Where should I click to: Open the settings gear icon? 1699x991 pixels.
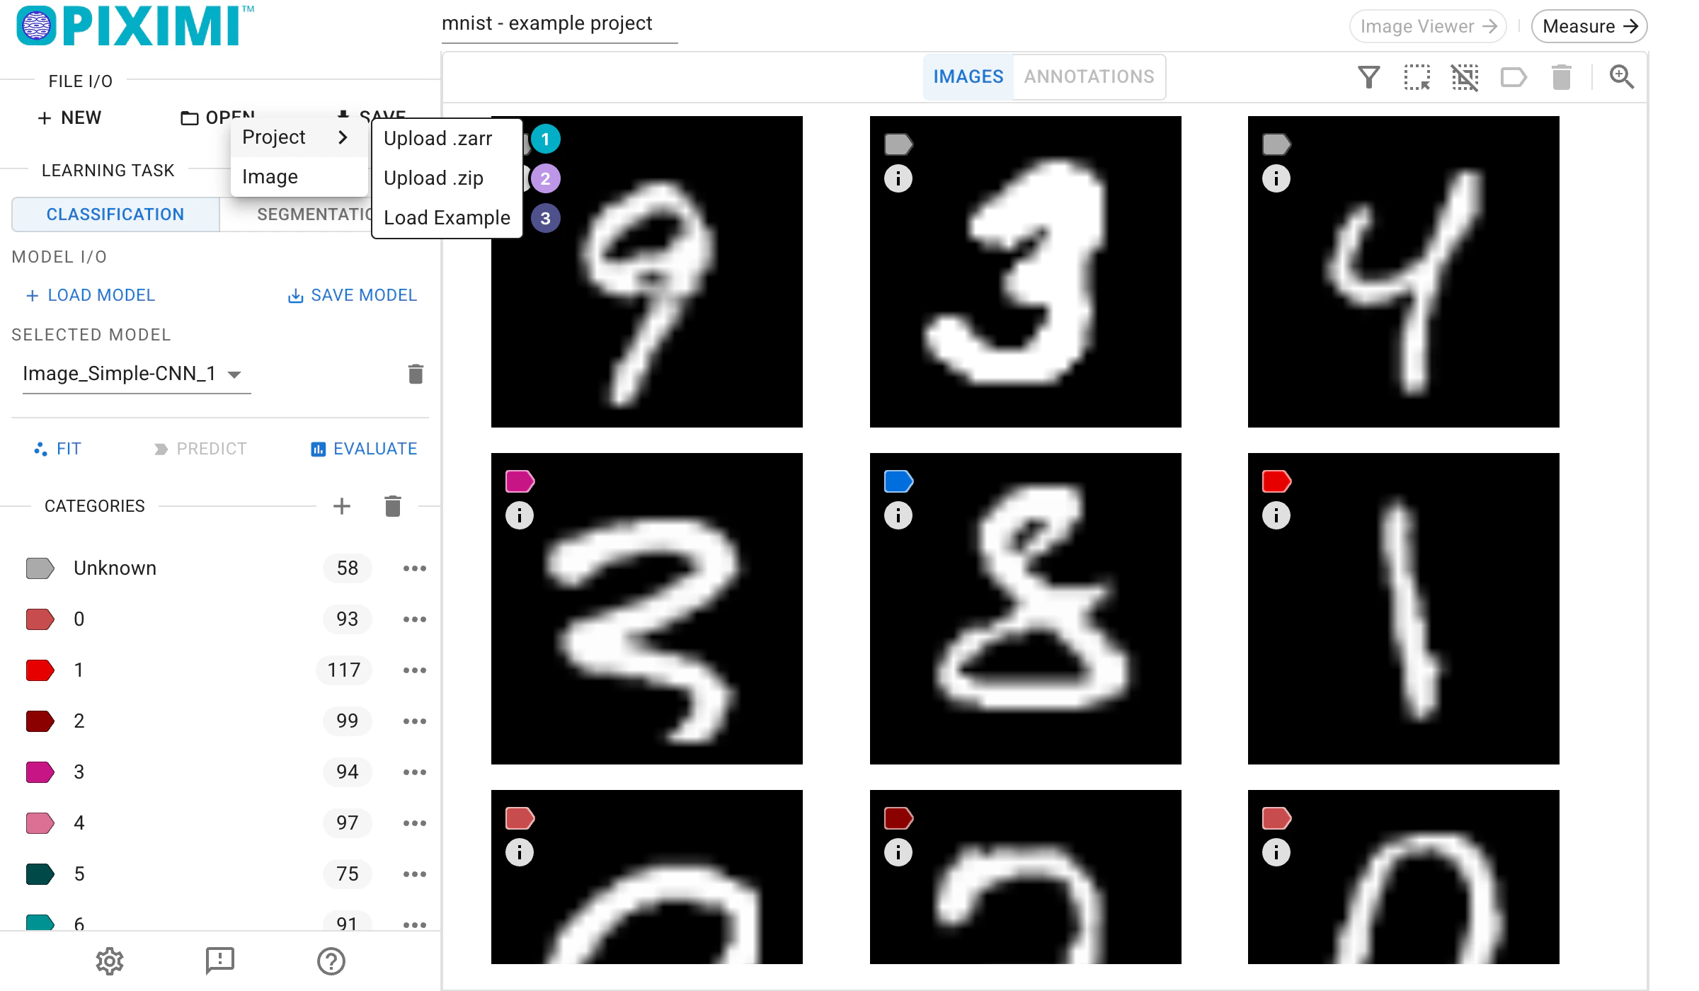tap(110, 961)
